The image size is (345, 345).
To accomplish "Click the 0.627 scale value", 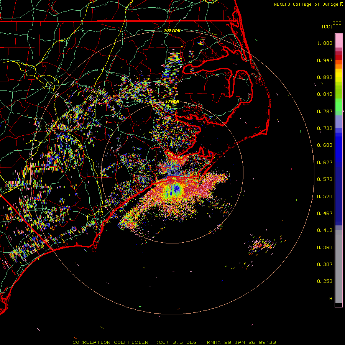I will click(325, 163).
